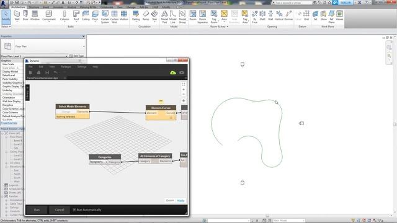The height and width of the screenshot is (223, 397).
Task: Open the Topography category dropdown in Categories node
Action: tap(99, 162)
